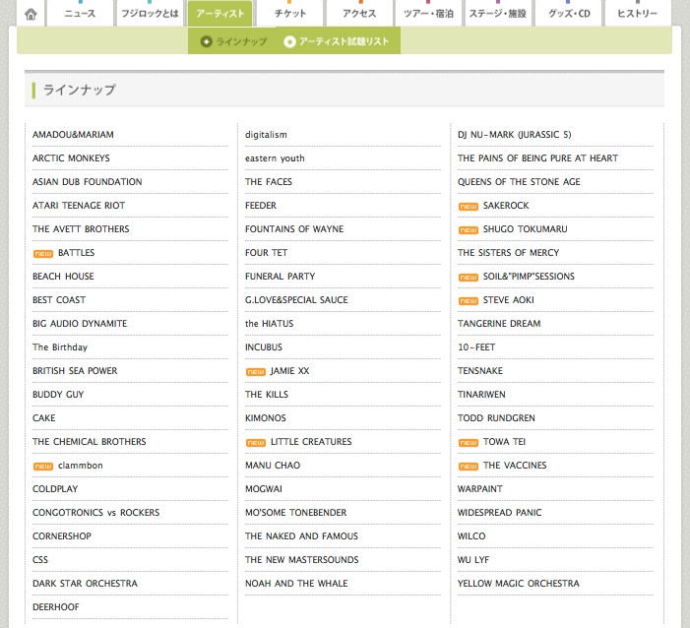This screenshot has width=690, height=628.
Task: Click the new badge next to SHUGO TOKUMARU
Action: tap(469, 230)
